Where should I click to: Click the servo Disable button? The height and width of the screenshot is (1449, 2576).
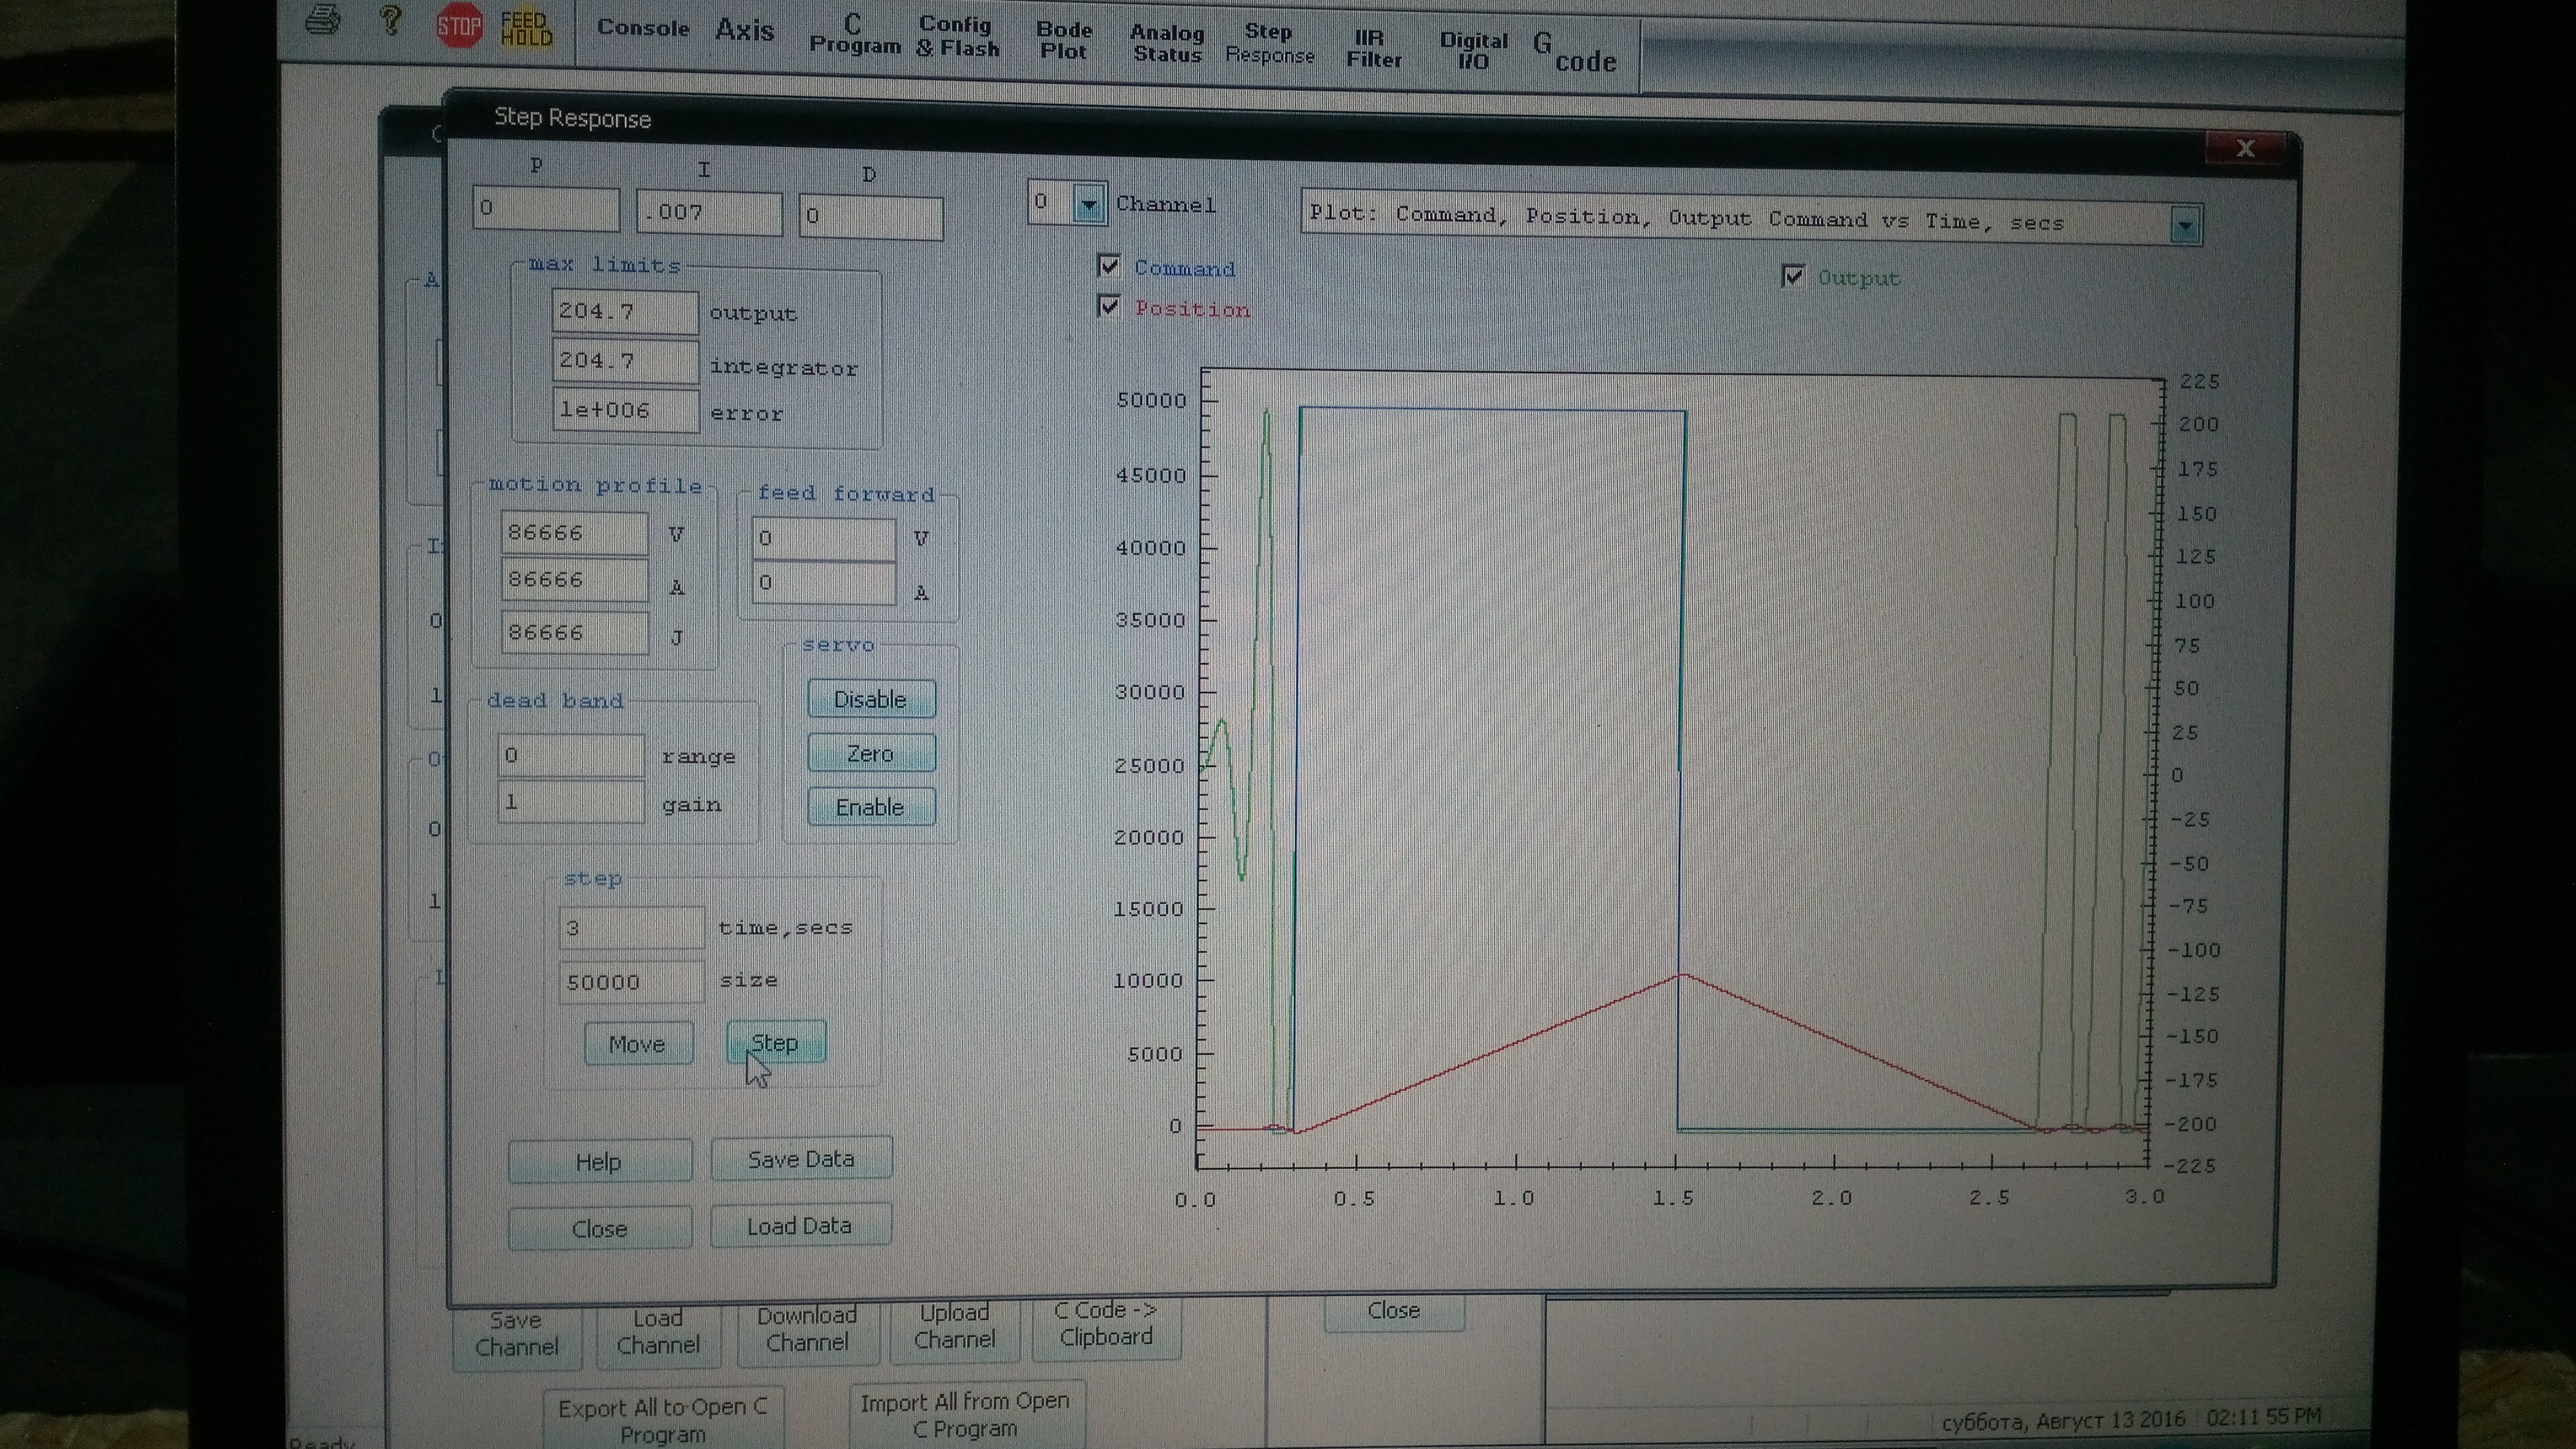tap(870, 699)
